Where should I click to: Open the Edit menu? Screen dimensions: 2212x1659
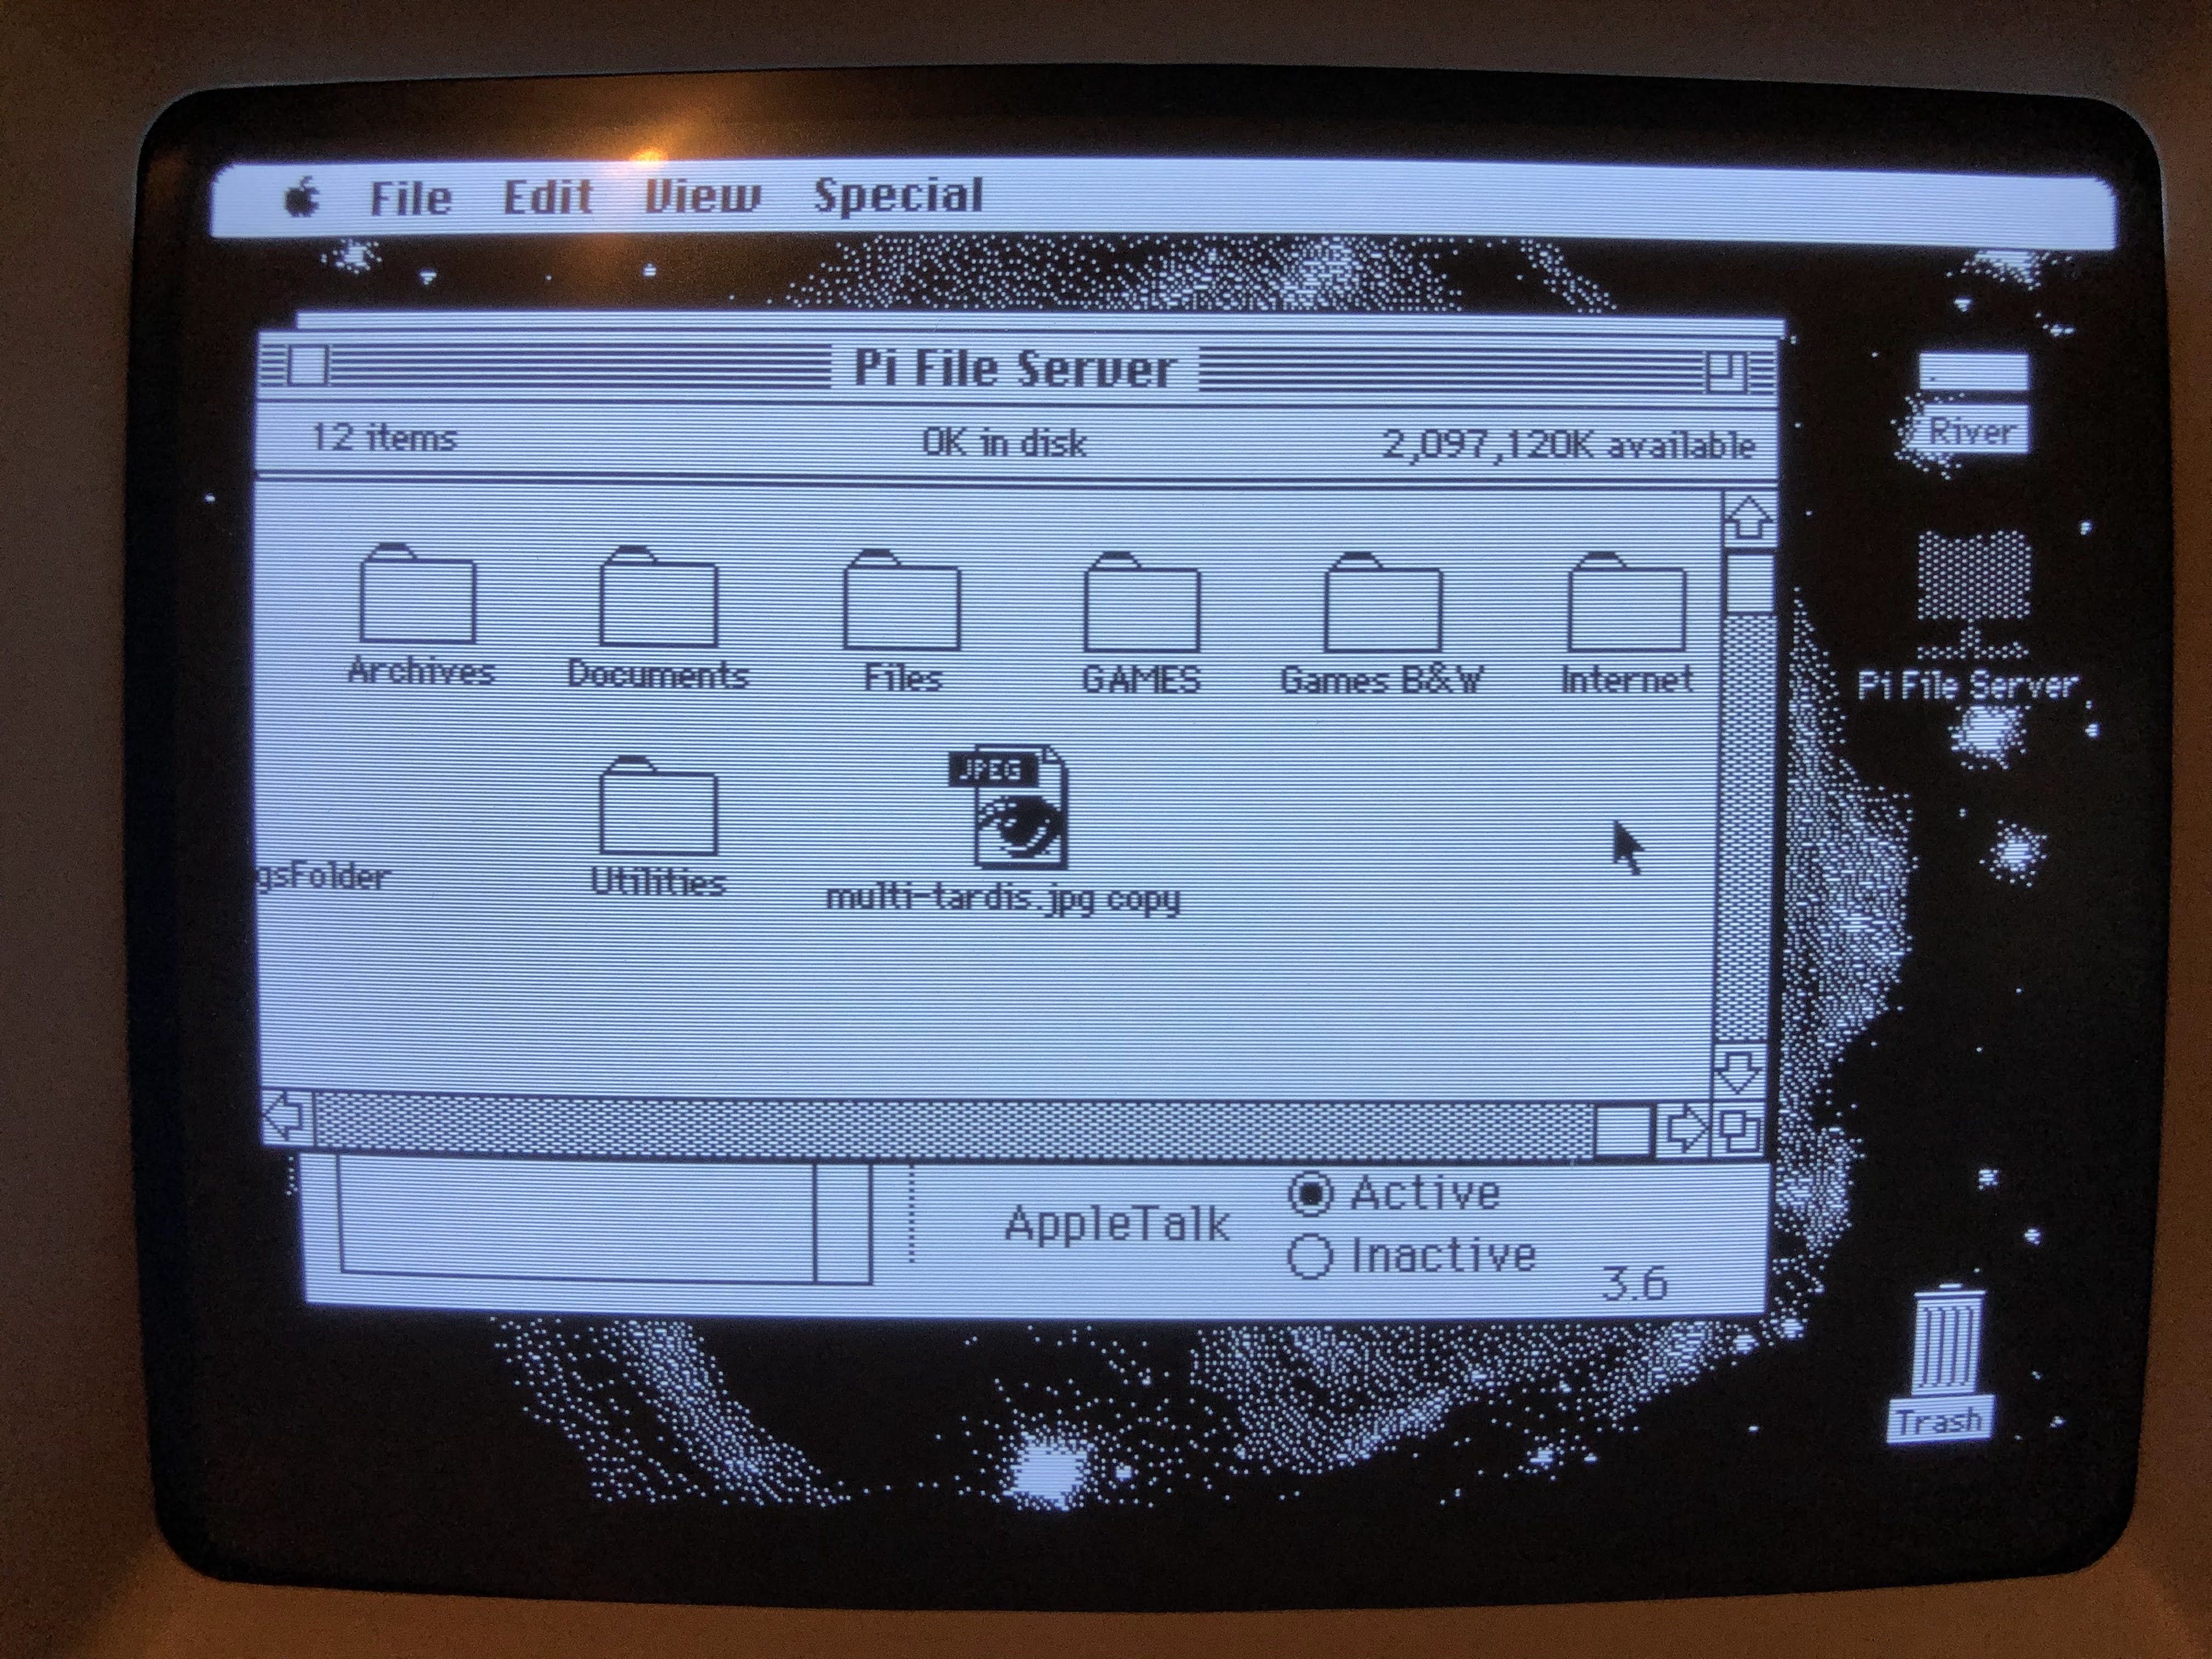548,196
